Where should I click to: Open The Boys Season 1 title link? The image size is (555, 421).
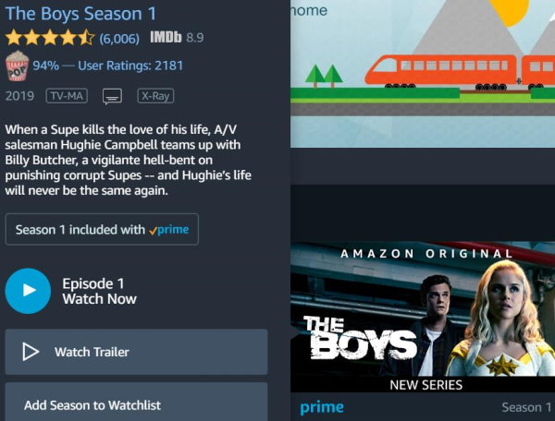[80, 14]
